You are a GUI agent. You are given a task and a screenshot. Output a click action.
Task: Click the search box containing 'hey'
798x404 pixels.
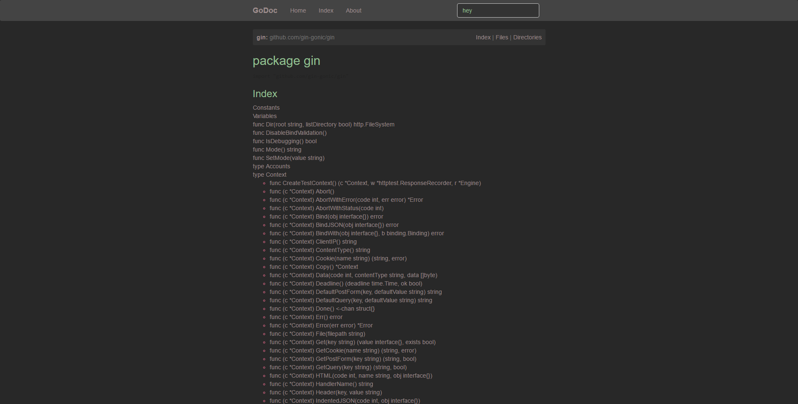498,10
